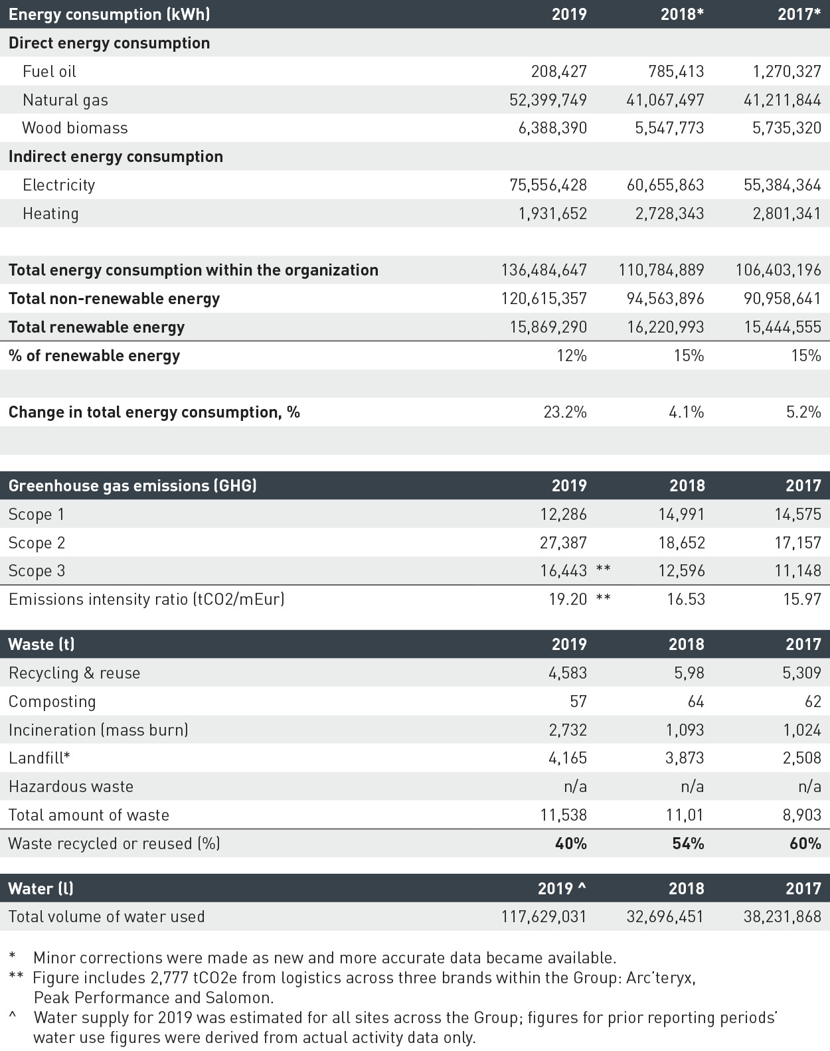This screenshot has width=830, height=1051.
Task: Click the 2019 Fuel oil value
Action: pyautogui.click(x=558, y=71)
